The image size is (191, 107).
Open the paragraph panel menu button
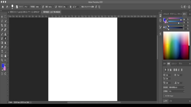190,64
